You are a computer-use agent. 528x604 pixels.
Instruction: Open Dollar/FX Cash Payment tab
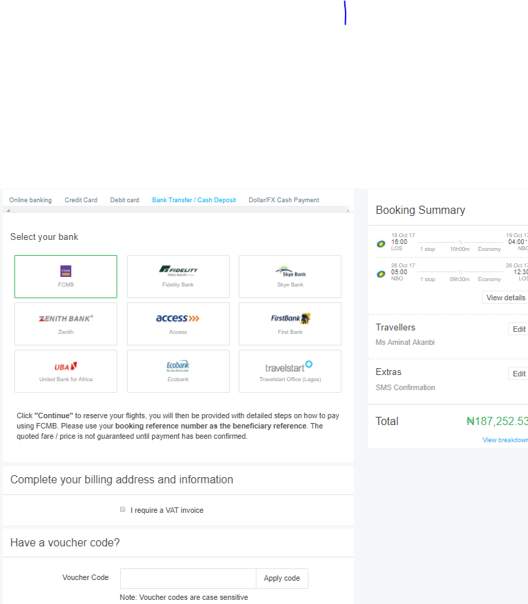[284, 200]
